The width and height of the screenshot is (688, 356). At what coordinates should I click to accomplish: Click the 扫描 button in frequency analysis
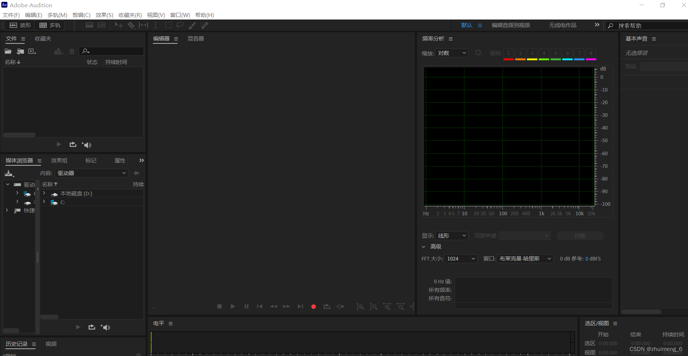[x=580, y=236]
